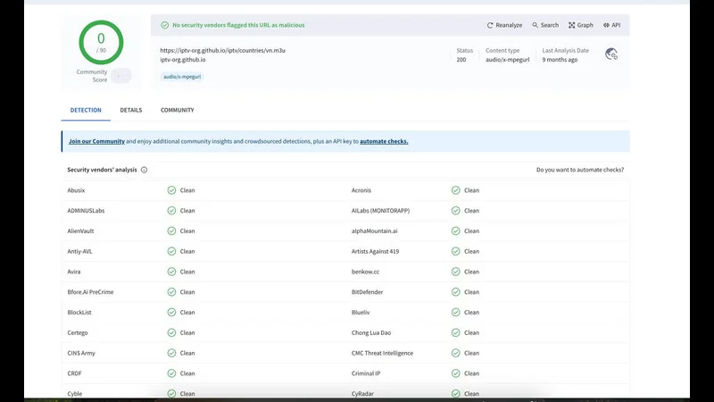Click the Join our Community link
The height and width of the screenshot is (402, 714).
[x=96, y=141]
